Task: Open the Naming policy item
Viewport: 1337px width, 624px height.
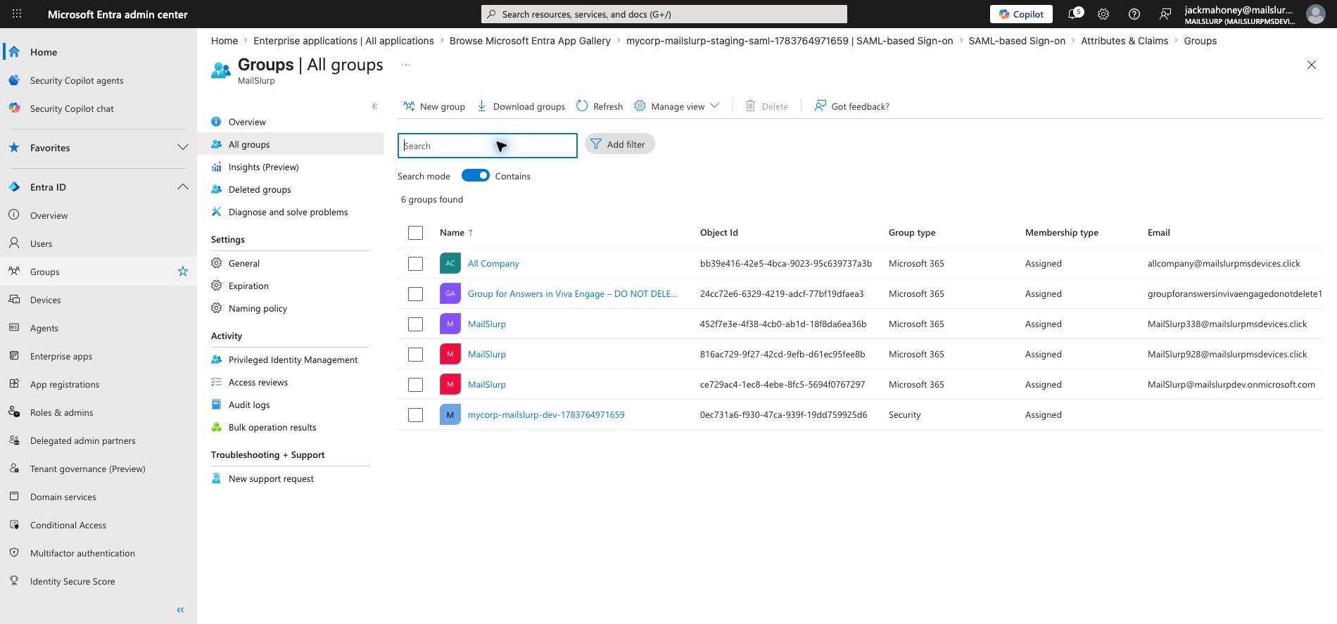Action: [258, 308]
